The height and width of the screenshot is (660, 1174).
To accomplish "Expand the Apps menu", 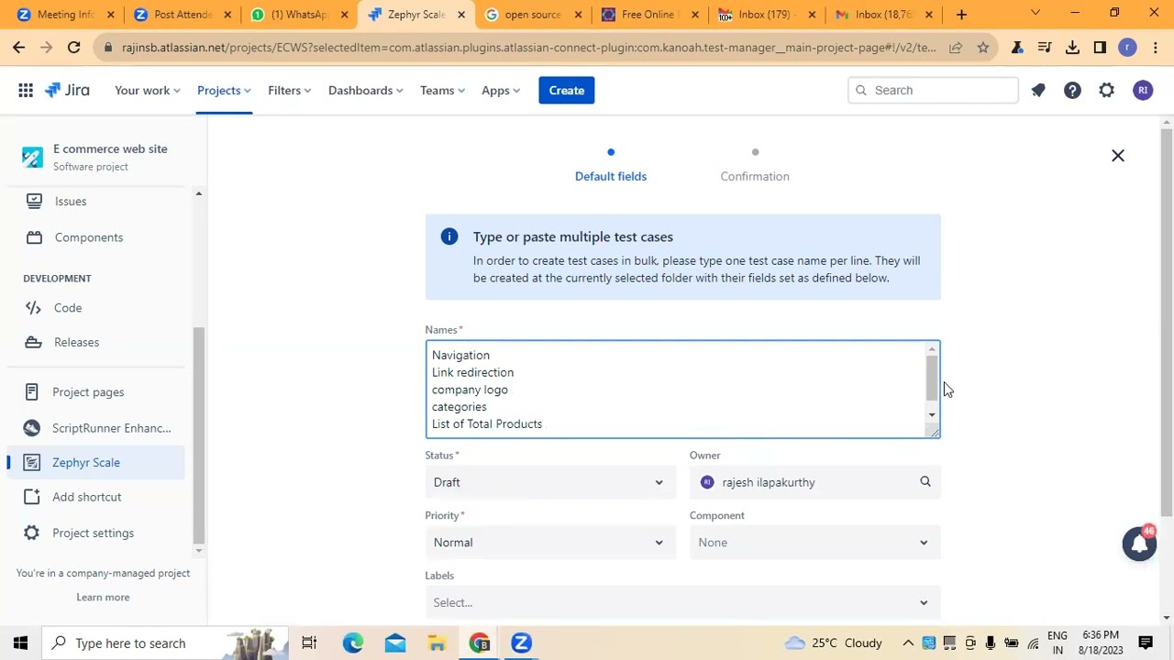I will pyautogui.click(x=501, y=90).
